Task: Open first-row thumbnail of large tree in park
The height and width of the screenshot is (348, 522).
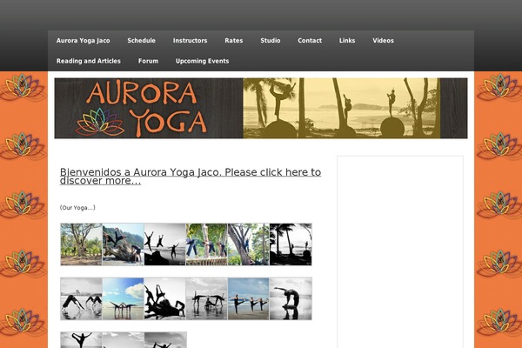Action: click(x=81, y=244)
